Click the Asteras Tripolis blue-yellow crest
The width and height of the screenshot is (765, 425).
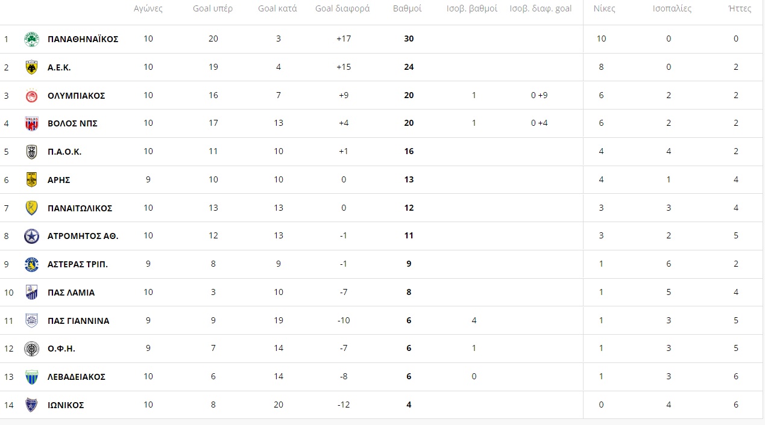point(31,264)
